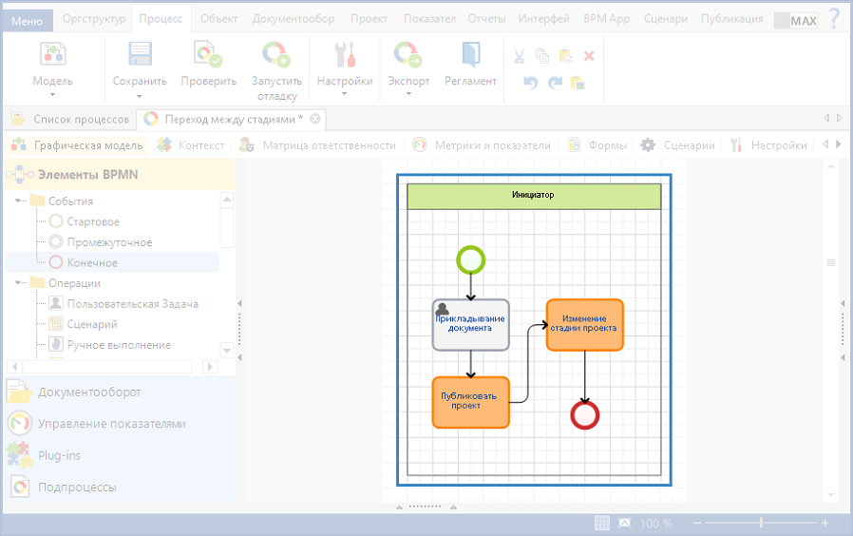This screenshot has width=853, height=536.
Task: Select the green start event on canvas
Action: pyautogui.click(x=470, y=259)
